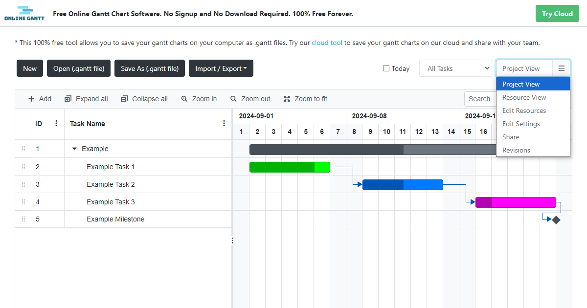
Task: Click the Zoom to fit icon
Action: click(x=287, y=99)
